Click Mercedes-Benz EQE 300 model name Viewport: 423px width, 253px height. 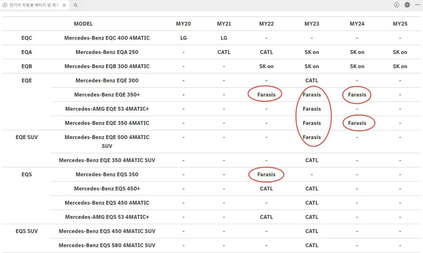coord(107,80)
